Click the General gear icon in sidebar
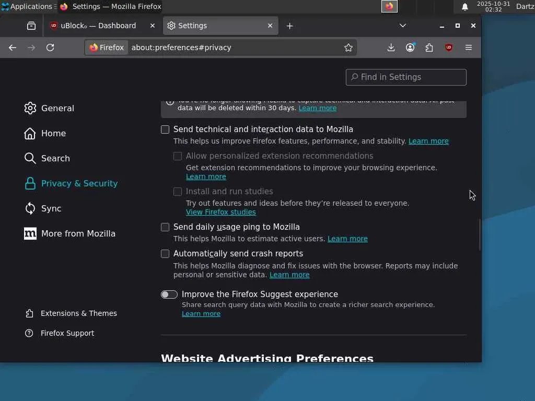Viewport: 535px width, 401px height. (30, 108)
